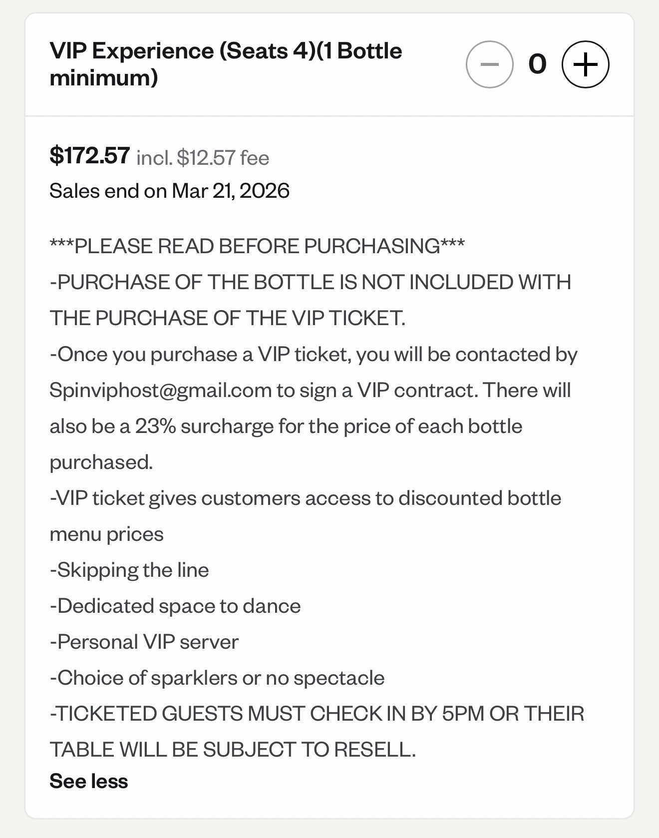
Task: Increase VIP Experience ticket quantity with plus
Action: [x=586, y=64]
